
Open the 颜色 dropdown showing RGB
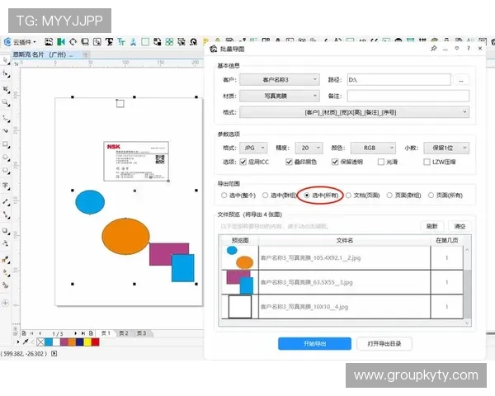tap(373, 148)
